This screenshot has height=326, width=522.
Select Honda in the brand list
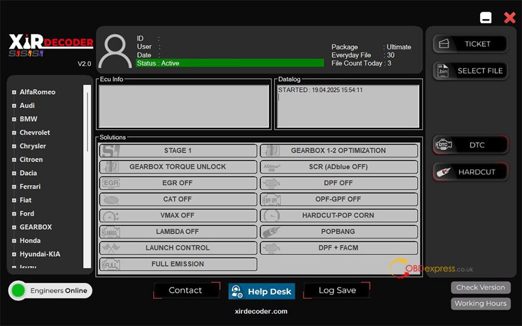click(x=30, y=241)
